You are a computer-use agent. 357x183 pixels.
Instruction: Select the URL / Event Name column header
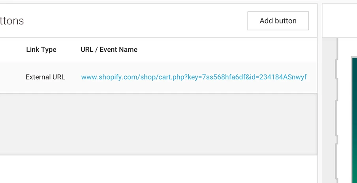(109, 50)
